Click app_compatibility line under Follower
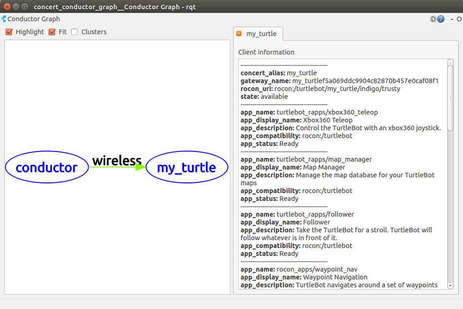This screenshot has height=309, width=463. 296,246
